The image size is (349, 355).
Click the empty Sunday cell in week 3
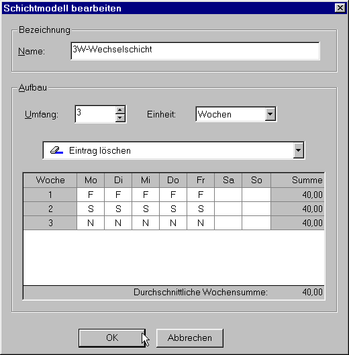click(256, 223)
